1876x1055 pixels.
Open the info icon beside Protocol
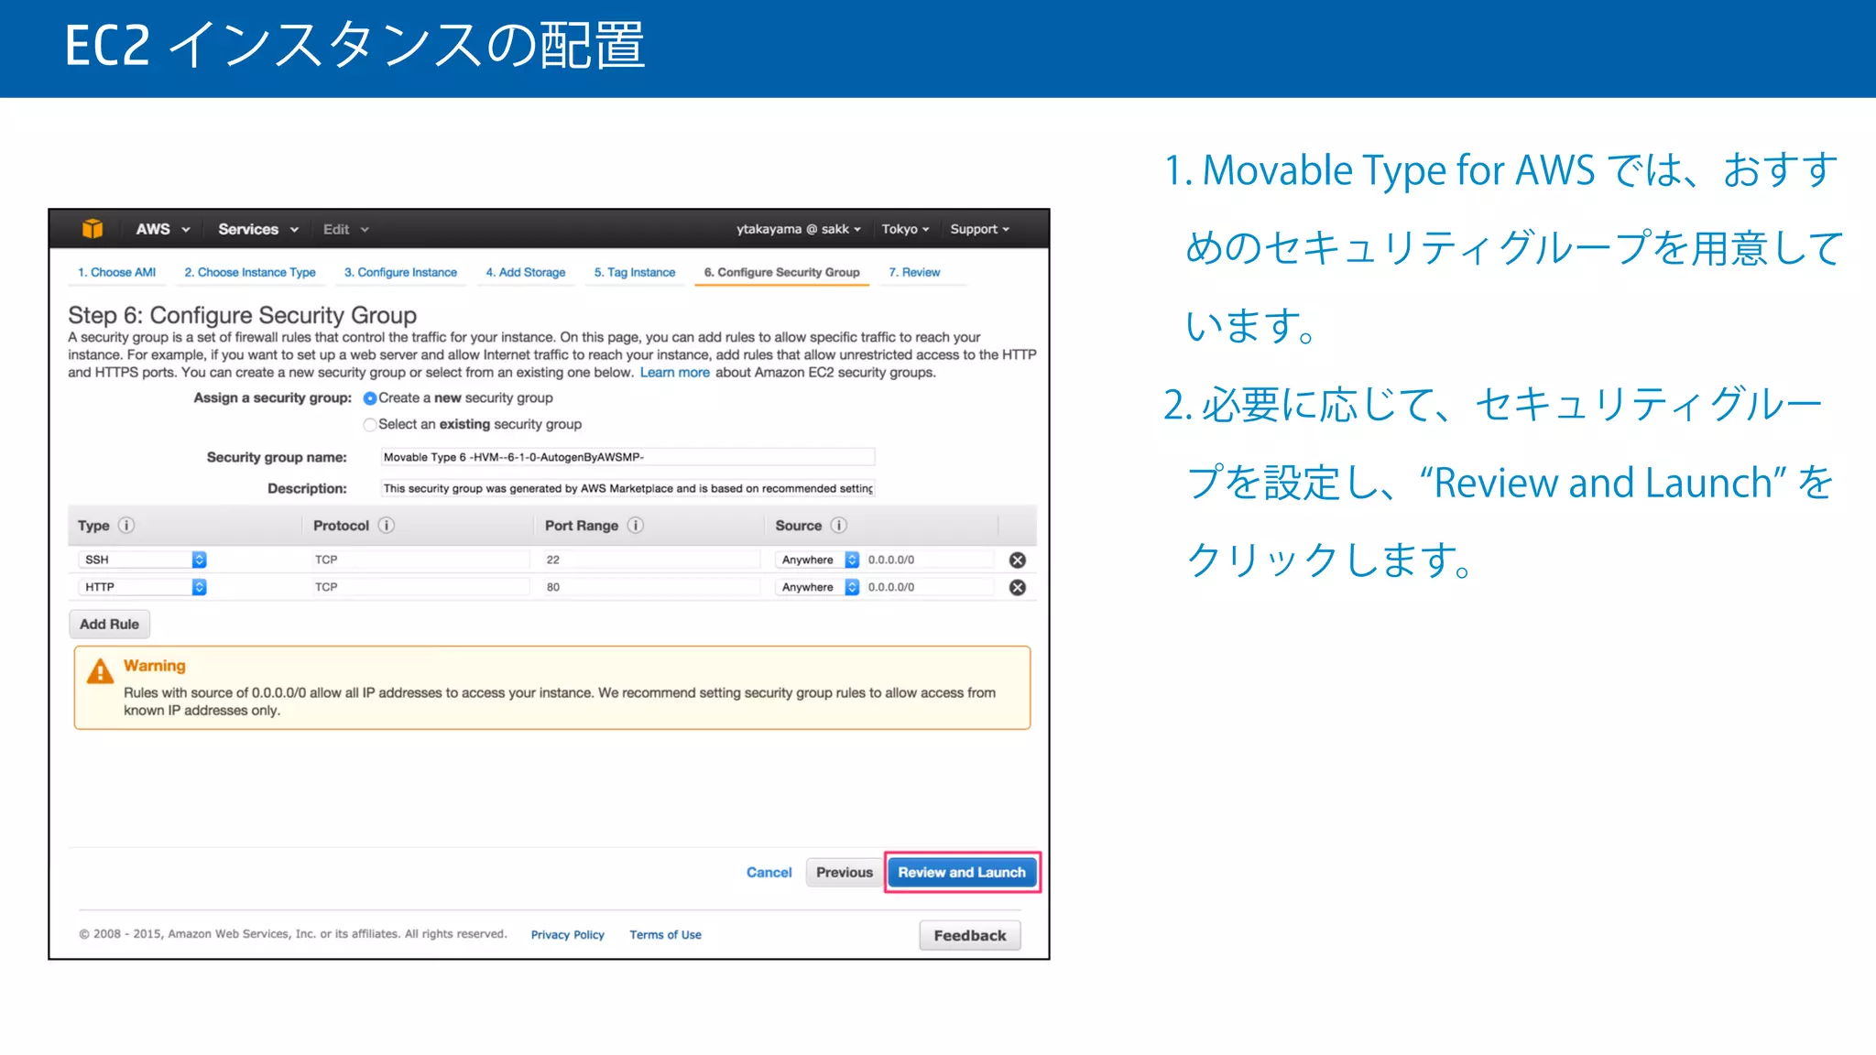[387, 526]
